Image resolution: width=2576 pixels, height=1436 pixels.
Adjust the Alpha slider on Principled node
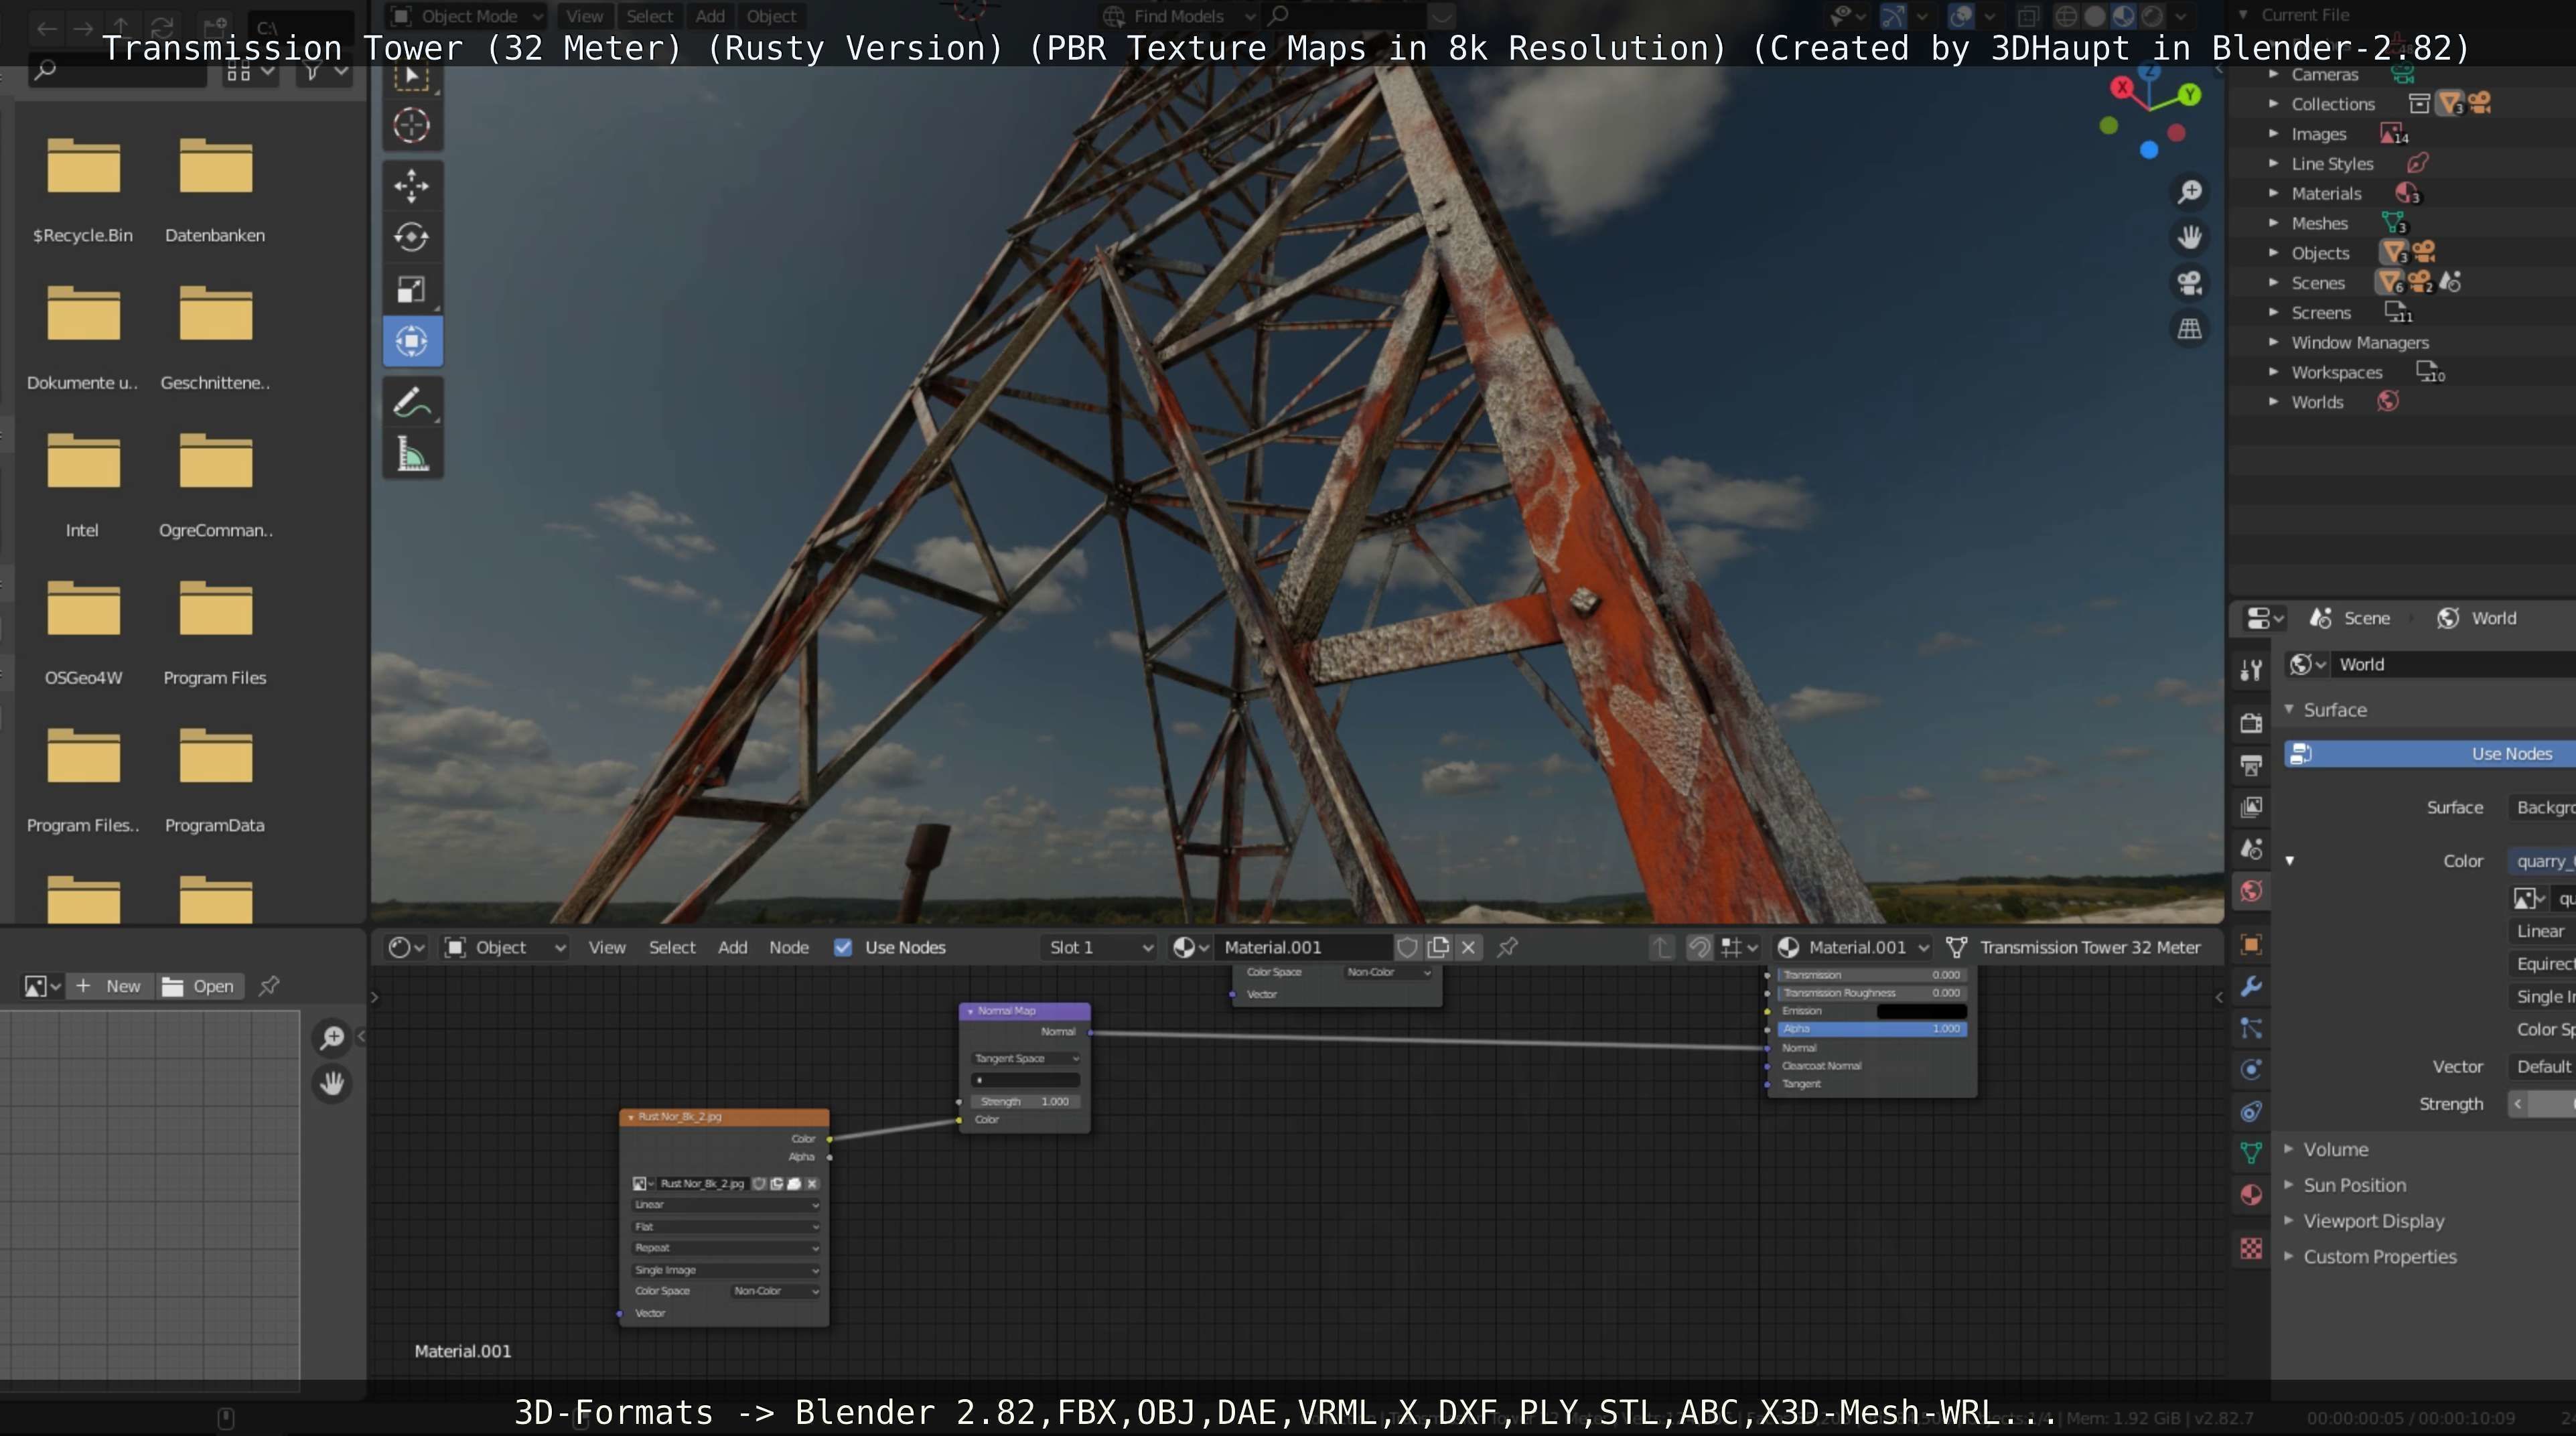point(1872,1028)
